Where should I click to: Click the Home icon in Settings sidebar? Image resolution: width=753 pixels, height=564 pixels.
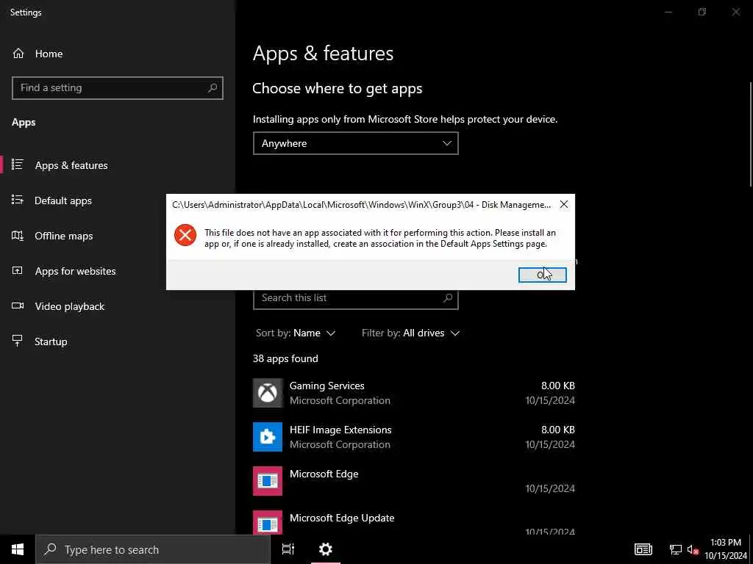(18, 54)
